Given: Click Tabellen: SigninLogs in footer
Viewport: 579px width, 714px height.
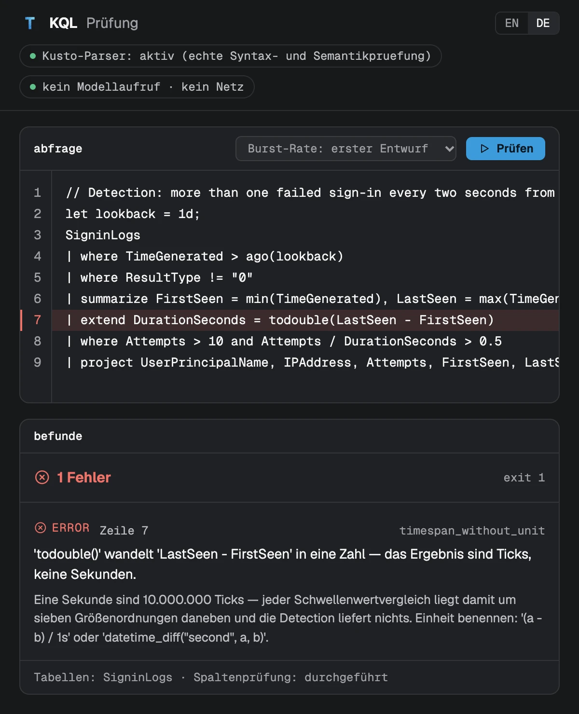Looking at the screenshot, I should (x=103, y=677).
